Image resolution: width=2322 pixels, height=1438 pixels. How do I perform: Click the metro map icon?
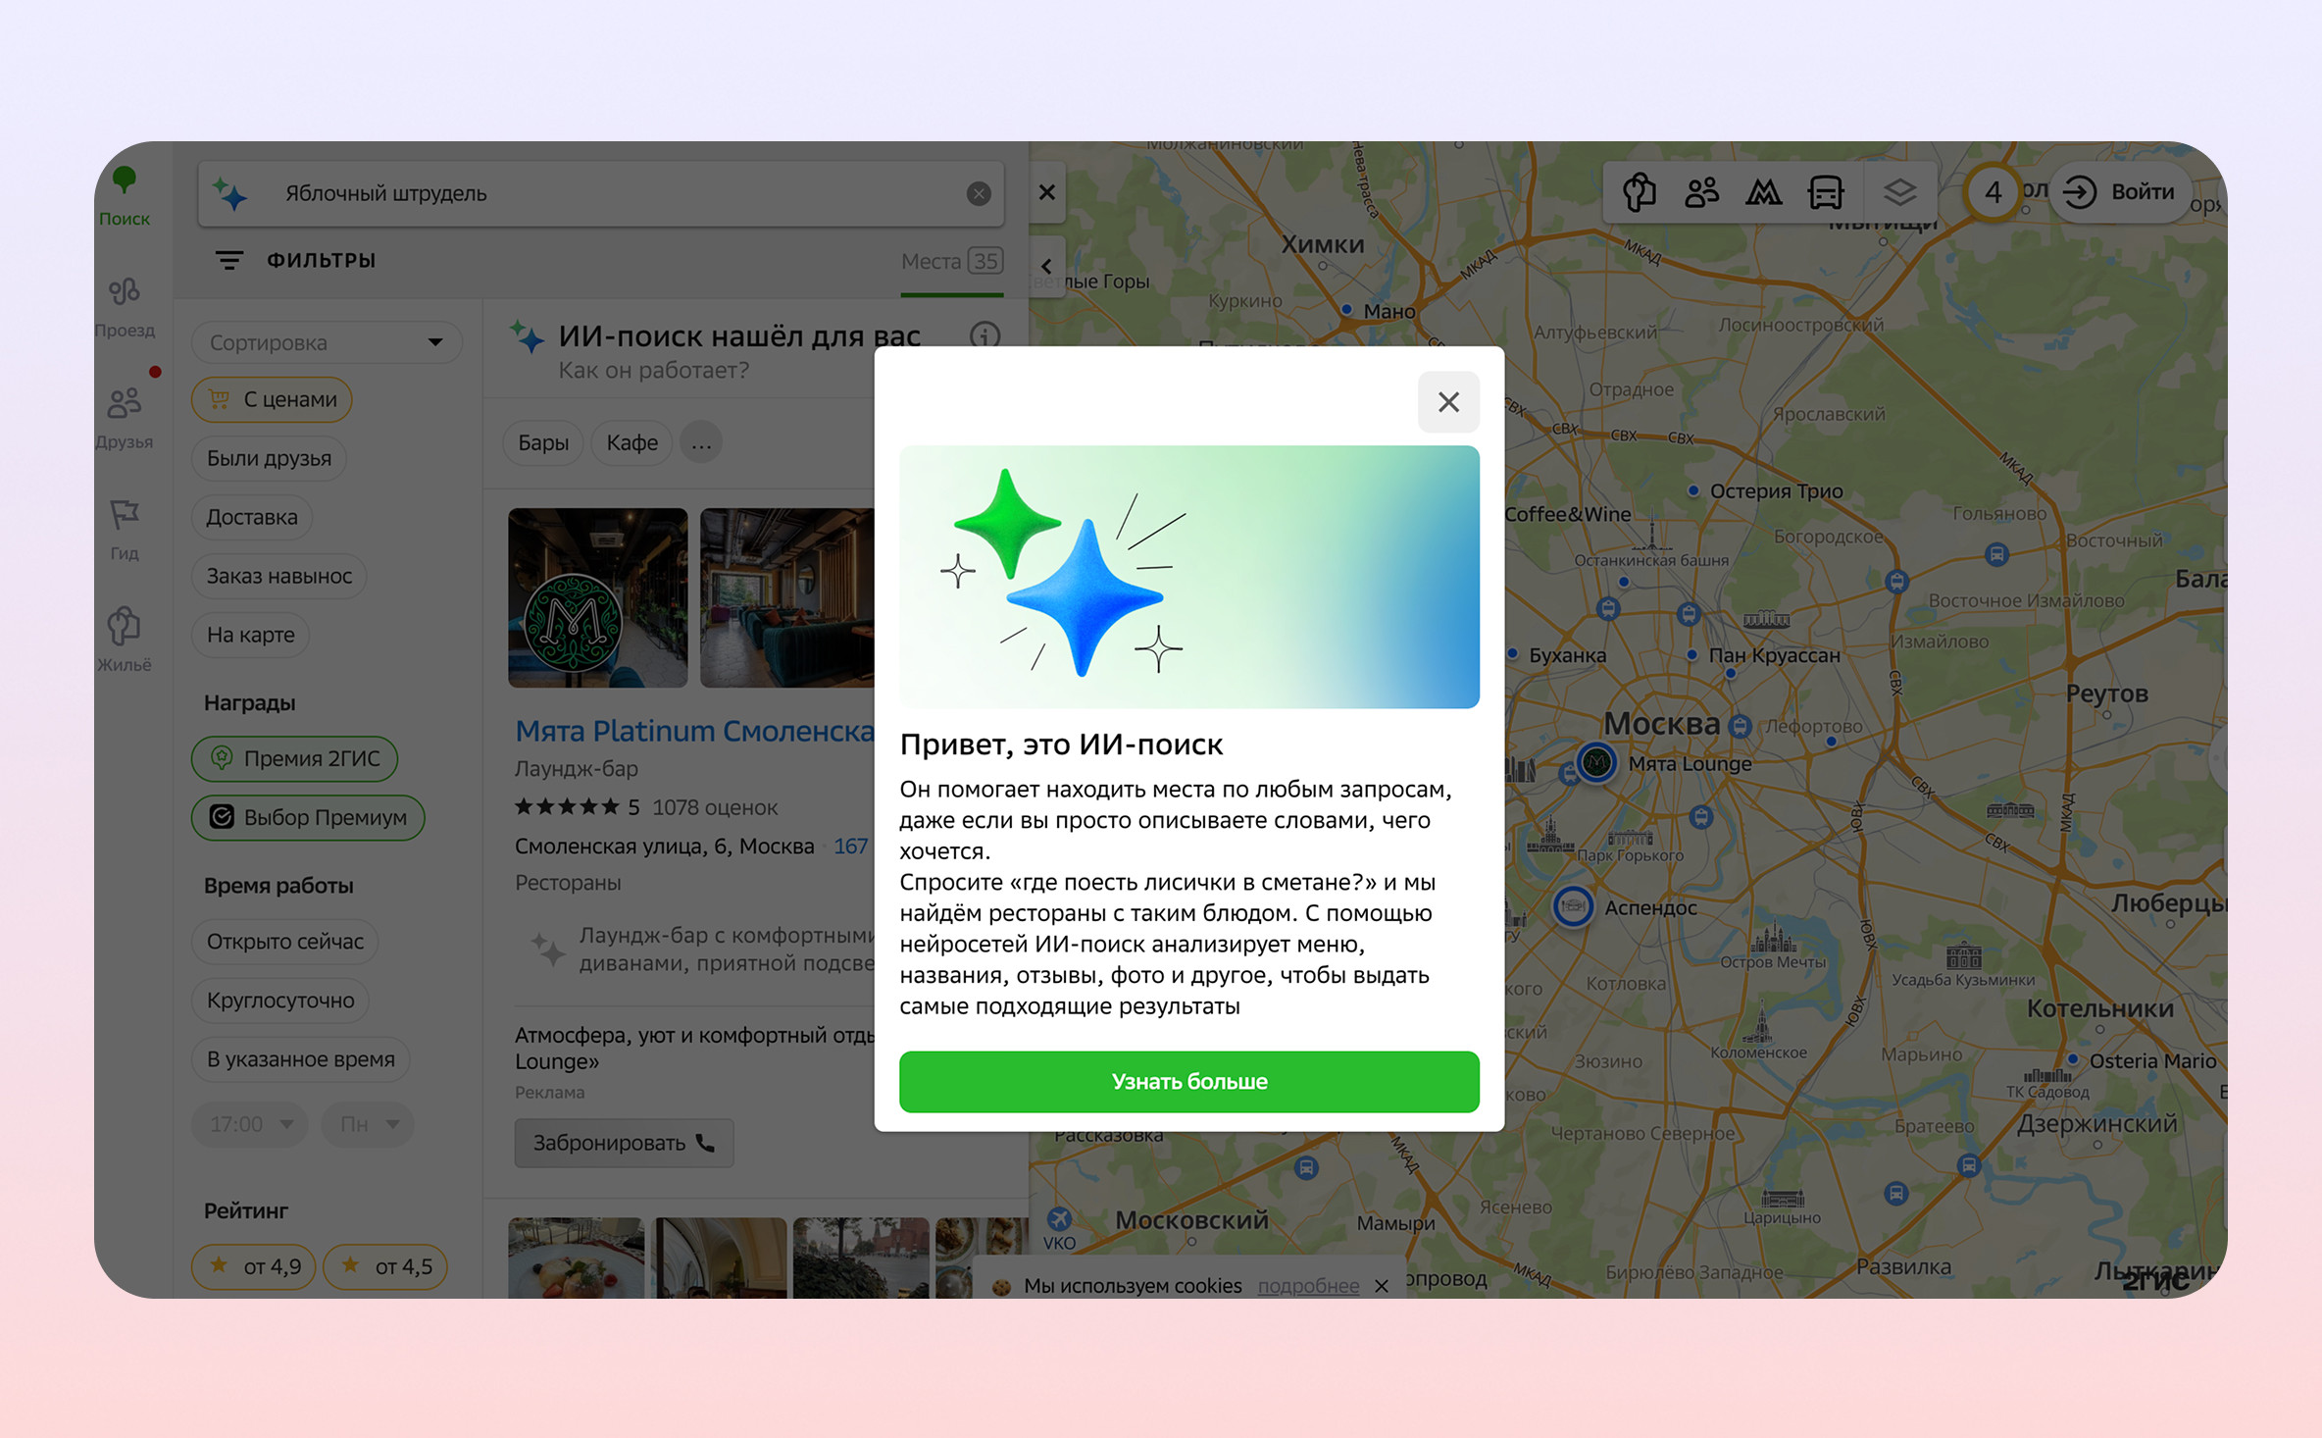[x=1763, y=192]
